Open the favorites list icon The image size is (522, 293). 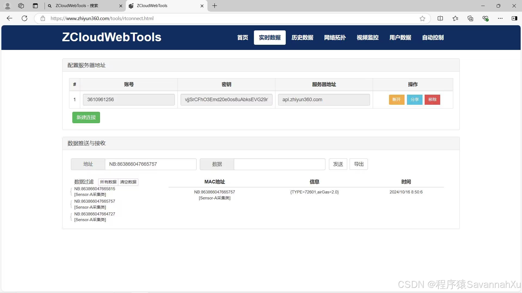tap(455, 18)
